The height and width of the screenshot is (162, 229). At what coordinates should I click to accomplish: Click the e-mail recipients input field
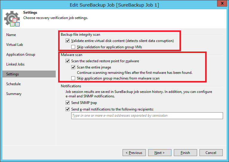tap(147, 116)
